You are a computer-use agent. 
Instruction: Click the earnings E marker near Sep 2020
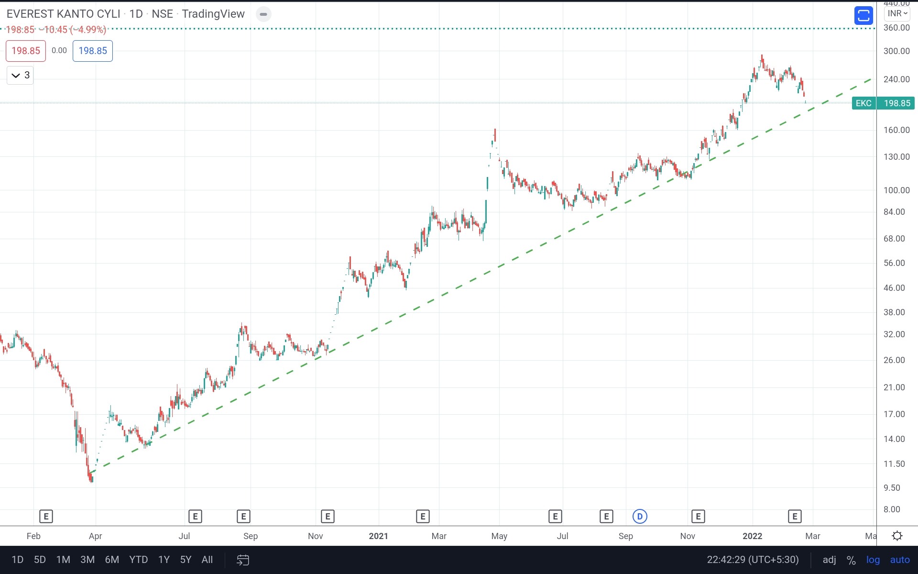243,517
